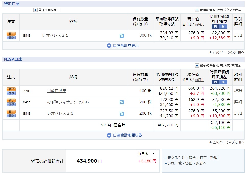Click the 買い button for the 特定口座 レオパレス21 row

coord(11,34)
